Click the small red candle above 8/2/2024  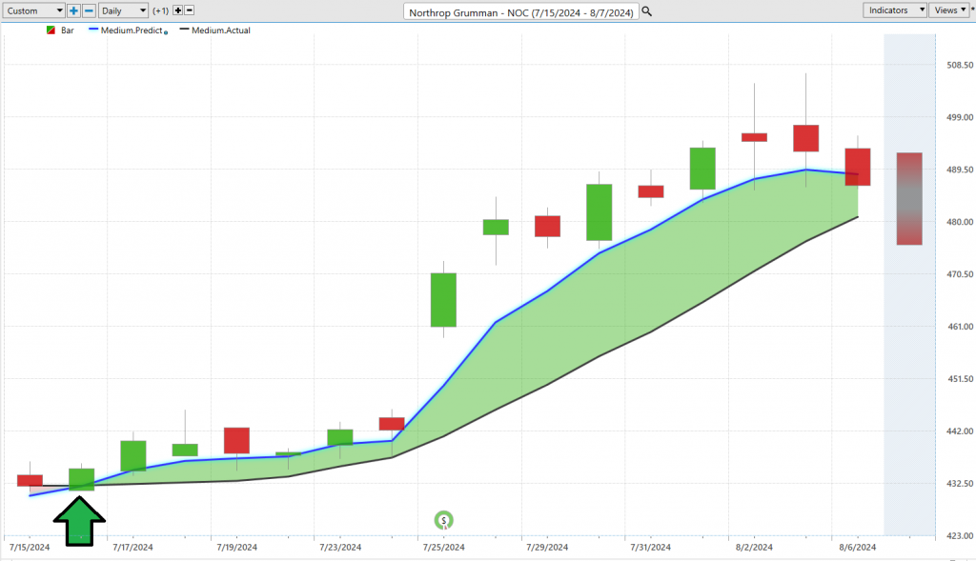tap(754, 137)
